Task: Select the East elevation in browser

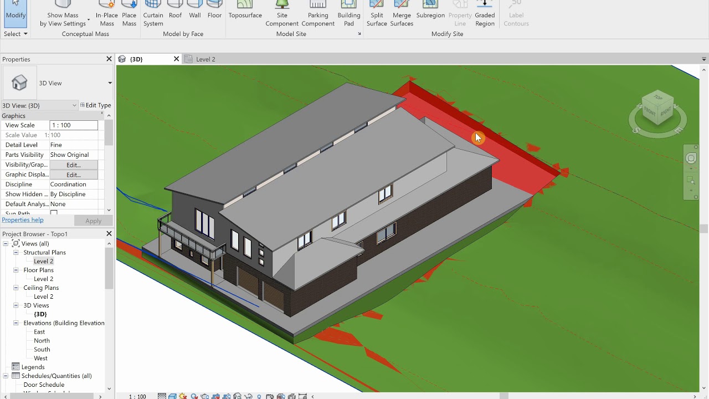Action: (39, 332)
